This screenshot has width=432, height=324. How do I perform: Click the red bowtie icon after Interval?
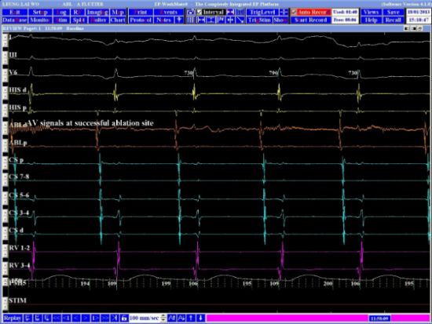[x=230, y=12]
